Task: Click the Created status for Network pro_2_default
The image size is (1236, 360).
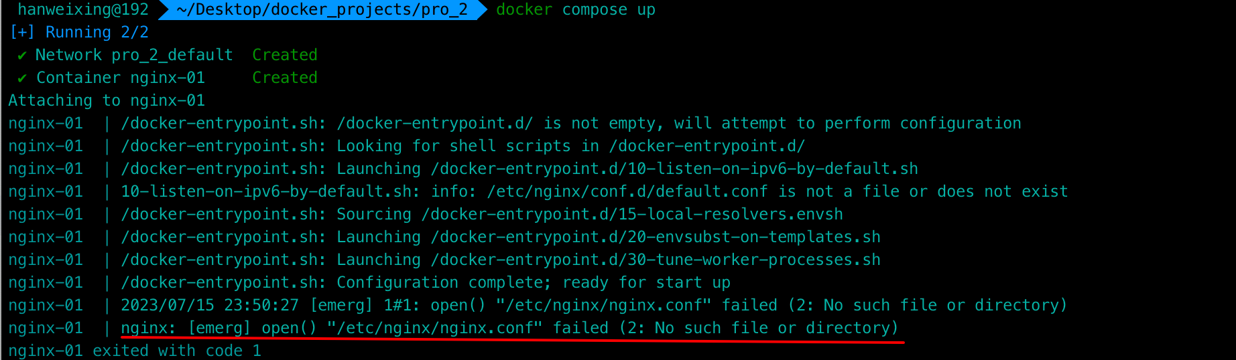Action: tap(285, 55)
